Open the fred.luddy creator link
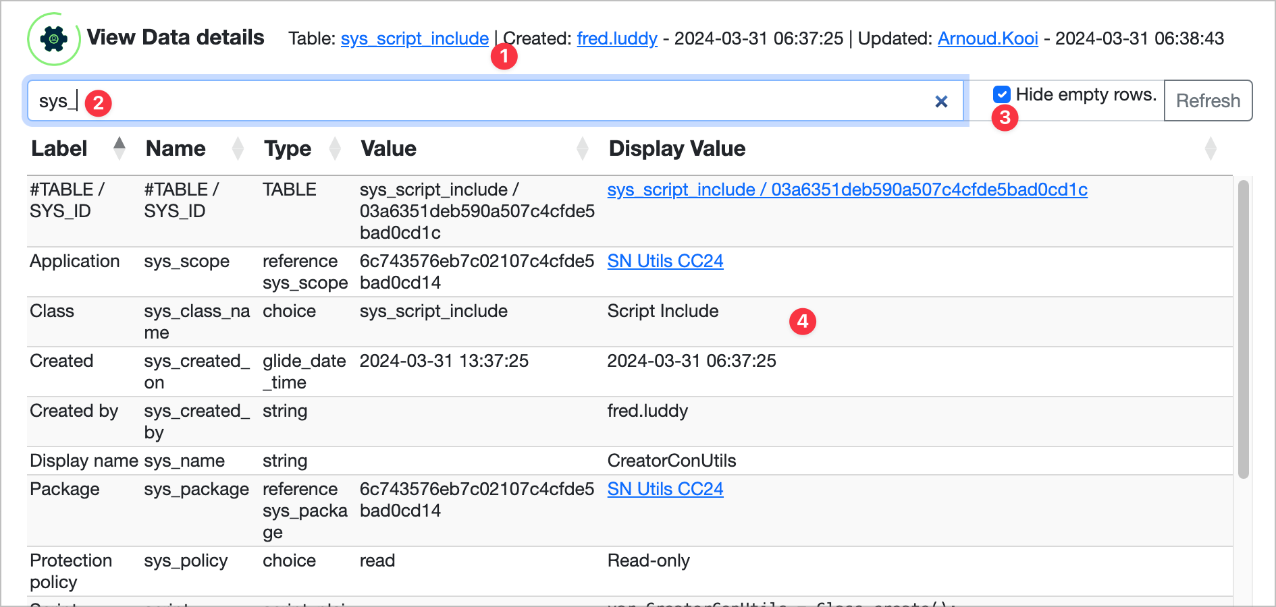Viewport: 1276px width, 607px height. [617, 38]
